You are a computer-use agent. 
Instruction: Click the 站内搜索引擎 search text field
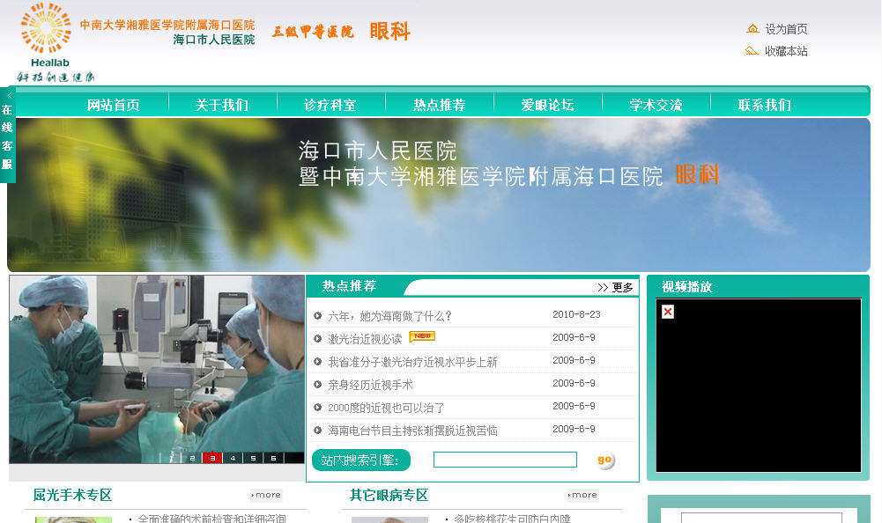point(505,460)
